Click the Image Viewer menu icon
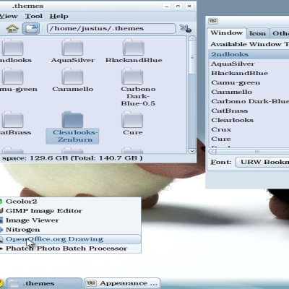This screenshot has height=289, width=289. point(1,220)
